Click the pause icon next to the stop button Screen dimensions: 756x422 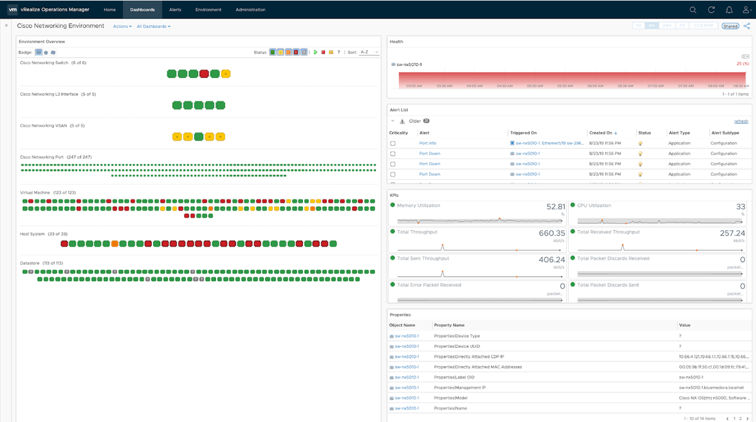point(331,52)
